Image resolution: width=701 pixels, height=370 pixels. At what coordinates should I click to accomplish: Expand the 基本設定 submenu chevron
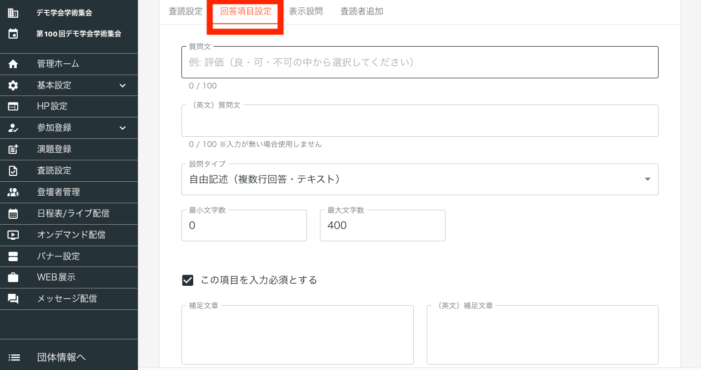tap(122, 85)
